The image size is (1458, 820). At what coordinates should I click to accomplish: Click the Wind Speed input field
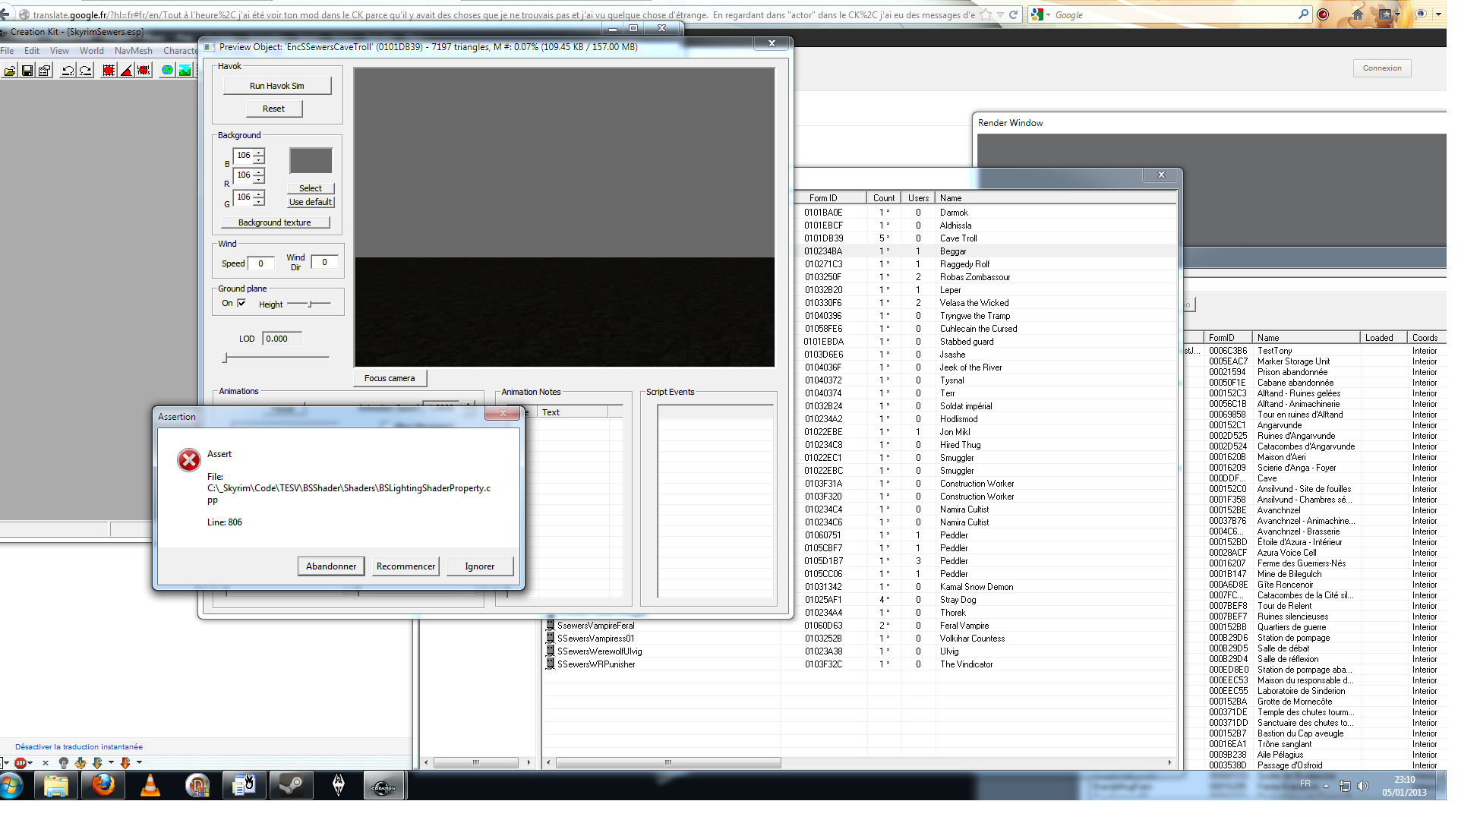click(x=261, y=263)
